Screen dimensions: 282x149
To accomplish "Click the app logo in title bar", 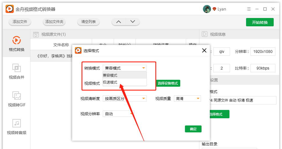I will tap(9, 9).
